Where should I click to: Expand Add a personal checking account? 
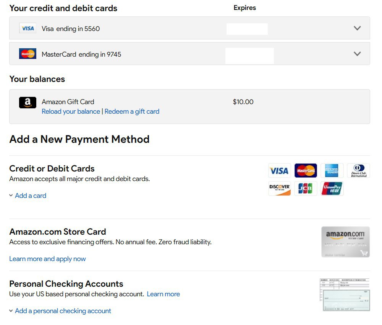63,311
